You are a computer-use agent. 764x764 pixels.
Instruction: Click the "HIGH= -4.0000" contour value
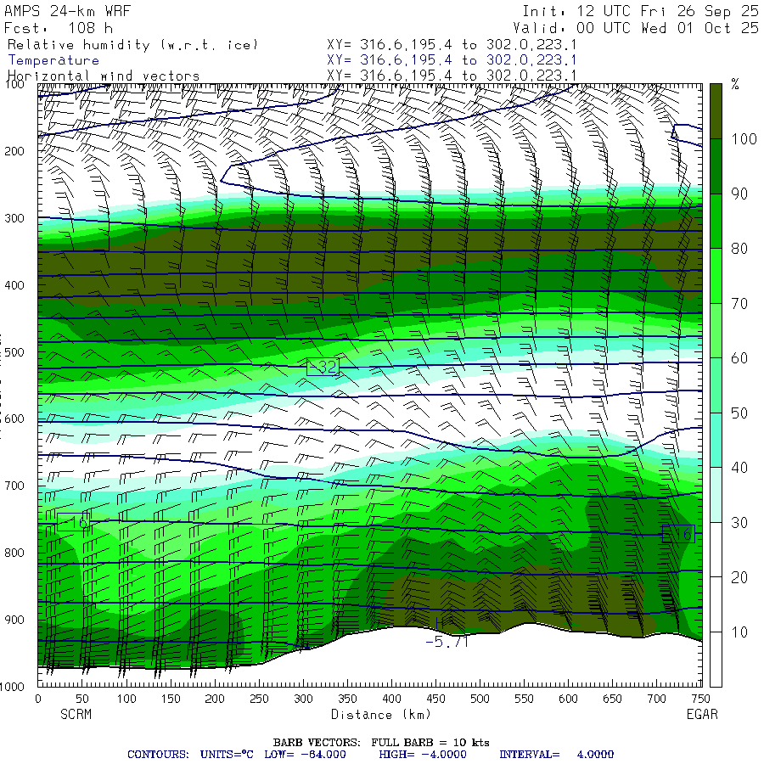pos(423,755)
